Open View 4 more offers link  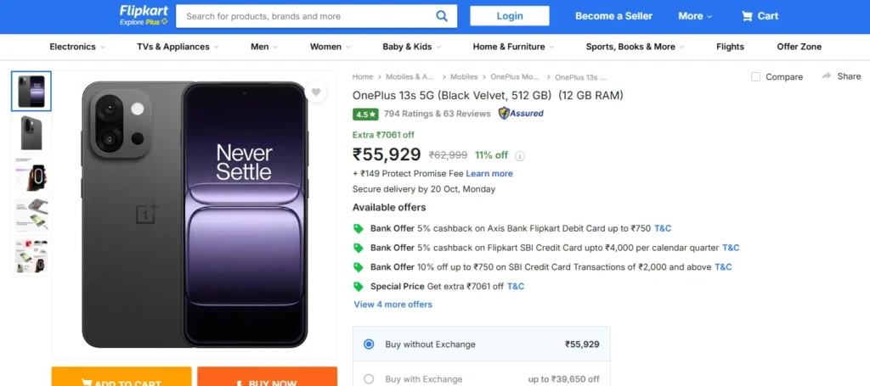[x=393, y=305]
